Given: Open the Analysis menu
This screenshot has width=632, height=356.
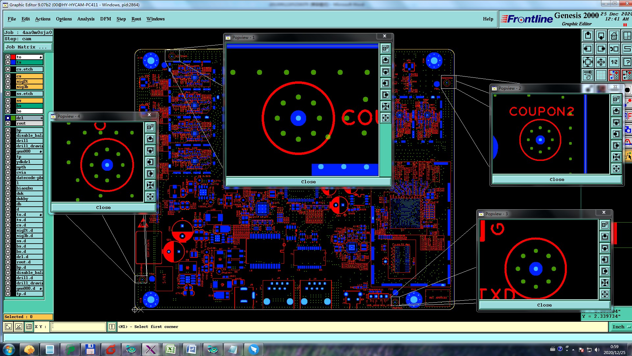Looking at the screenshot, I should point(86,19).
